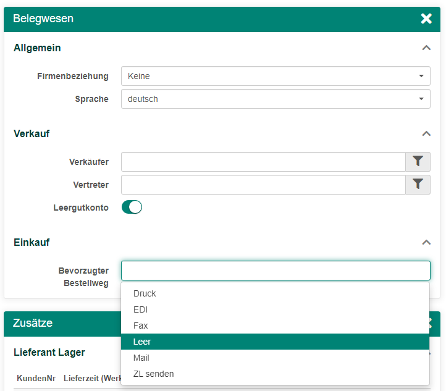Select Mail from the dropdown list
Viewport: 446px width, 391px height.
click(141, 358)
